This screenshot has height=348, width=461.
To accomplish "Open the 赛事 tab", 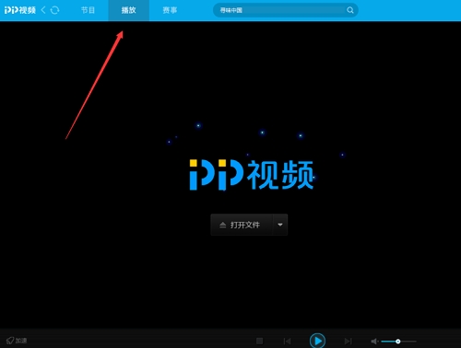I will click(x=170, y=10).
